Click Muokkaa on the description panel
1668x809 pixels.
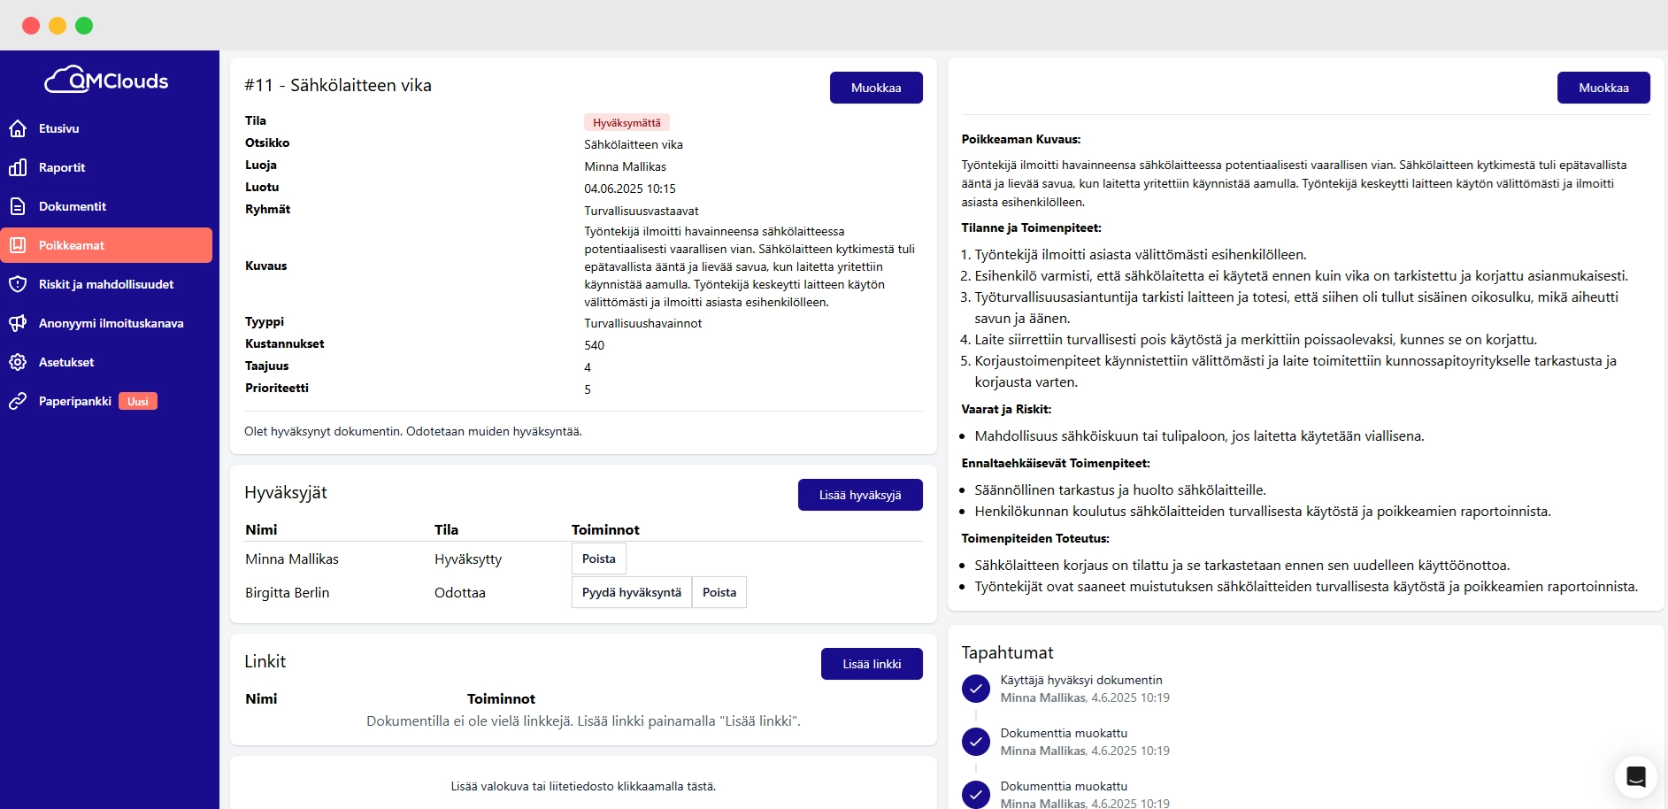(x=1603, y=87)
